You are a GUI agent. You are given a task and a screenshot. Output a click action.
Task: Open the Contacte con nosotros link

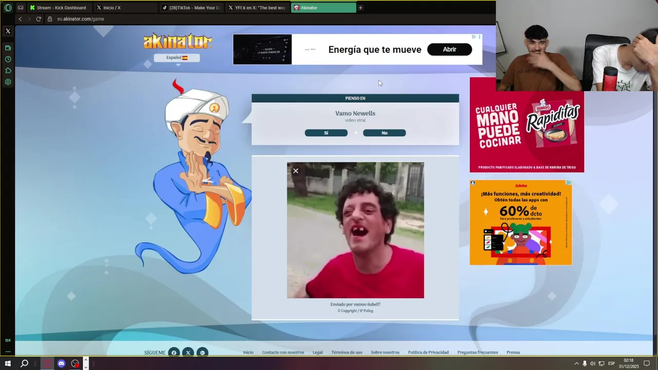point(283,353)
